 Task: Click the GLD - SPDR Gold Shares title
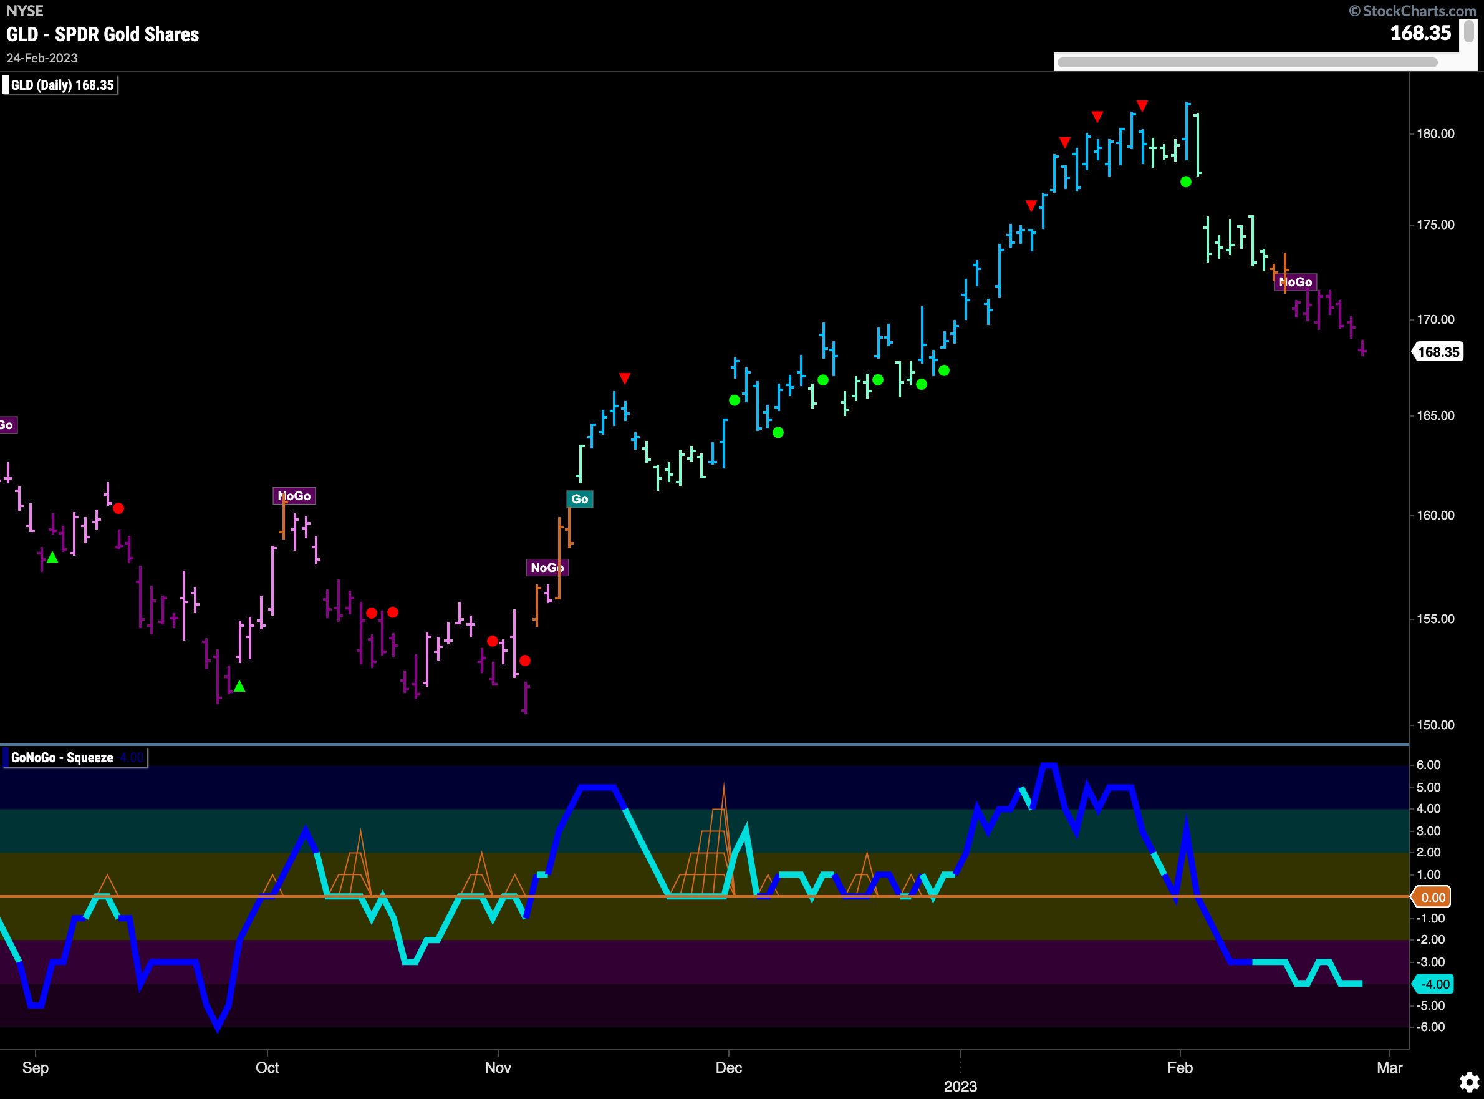[102, 34]
